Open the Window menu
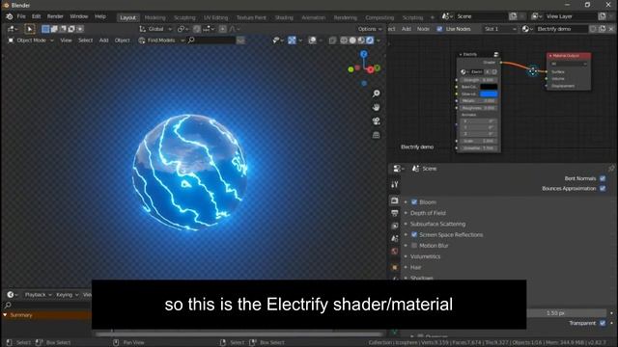The image size is (618, 347). coord(79,16)
